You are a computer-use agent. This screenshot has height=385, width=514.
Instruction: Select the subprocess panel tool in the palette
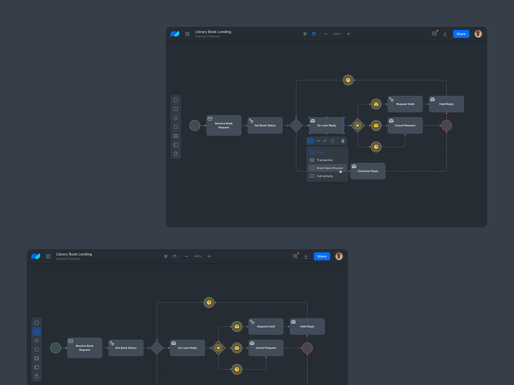[176, 145]
